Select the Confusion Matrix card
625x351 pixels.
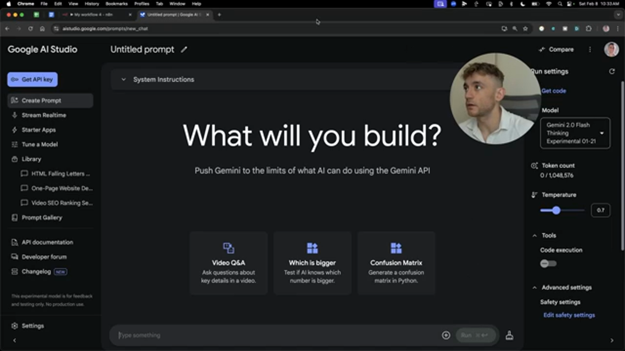click(x=396, y=263)
